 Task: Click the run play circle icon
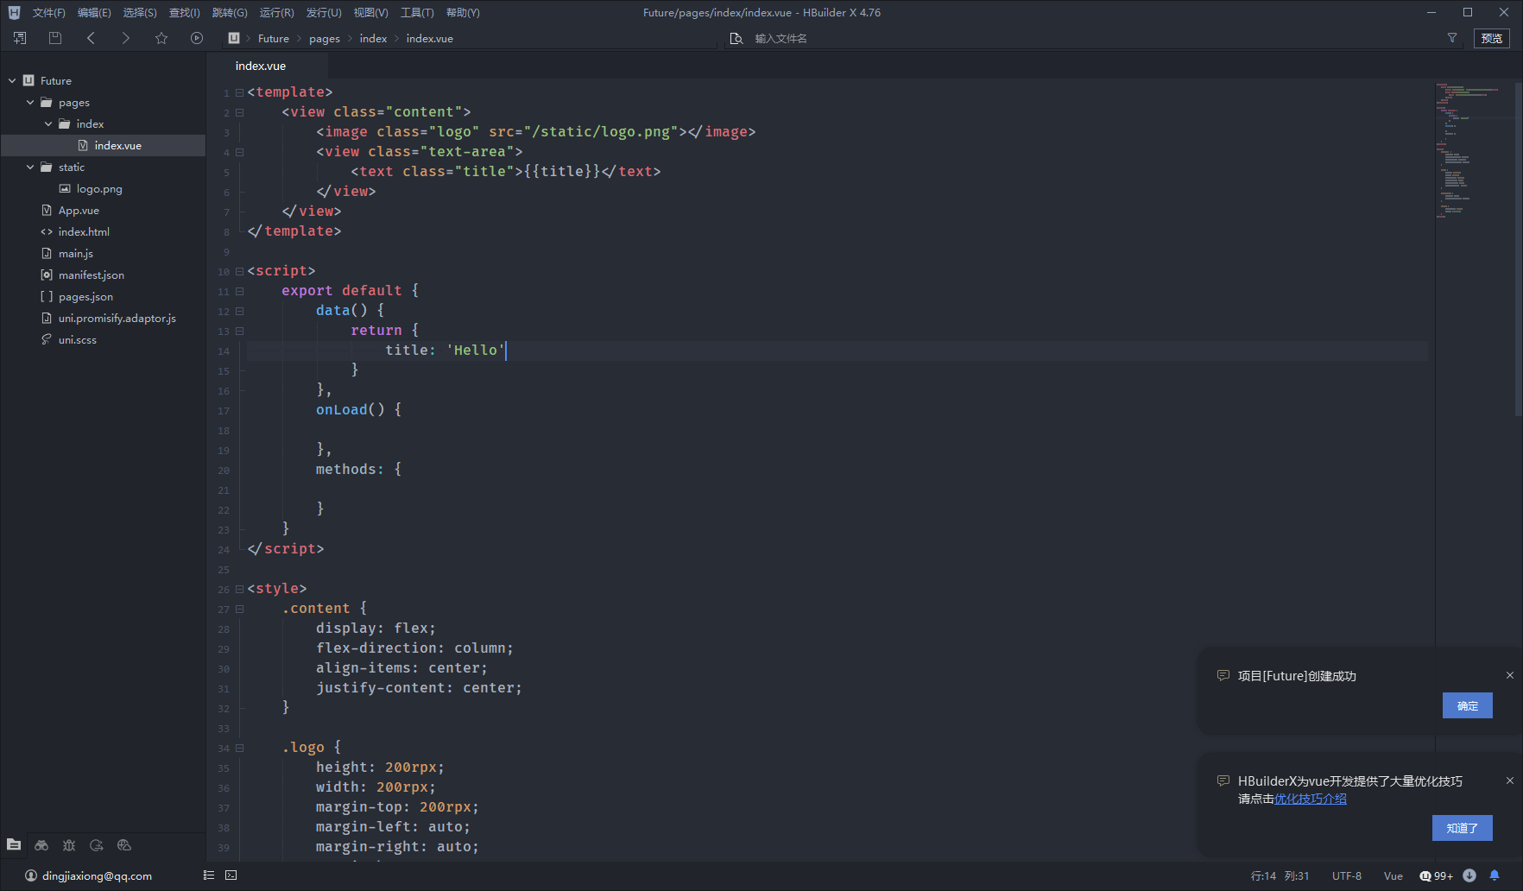[x=197, y=38]
